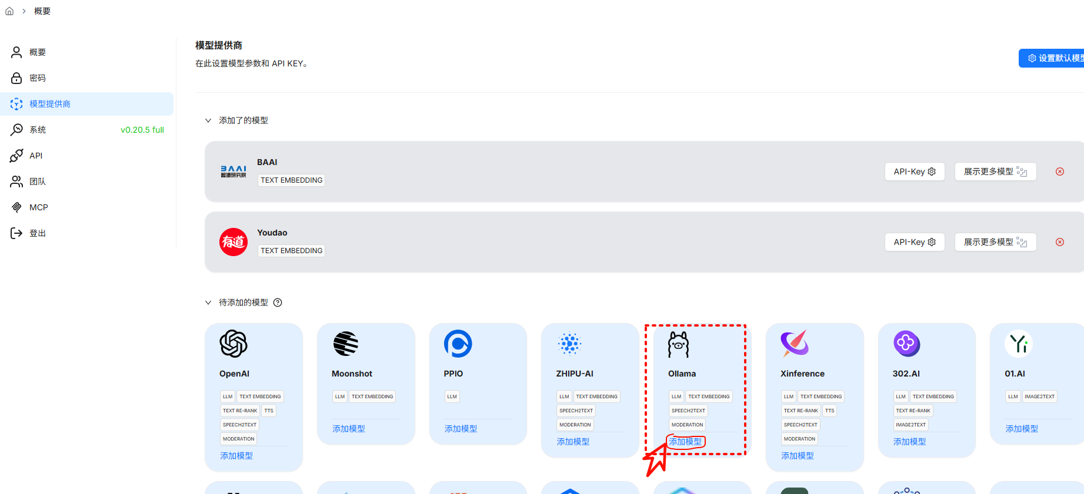This screenshot has width=1084, height=494.
Task: Click 添加模型 under Ollama
Action: tap(685, 442)
